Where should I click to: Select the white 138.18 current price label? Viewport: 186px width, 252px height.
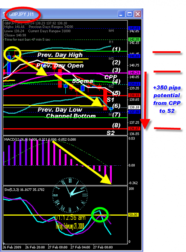[x=134, y=107]
